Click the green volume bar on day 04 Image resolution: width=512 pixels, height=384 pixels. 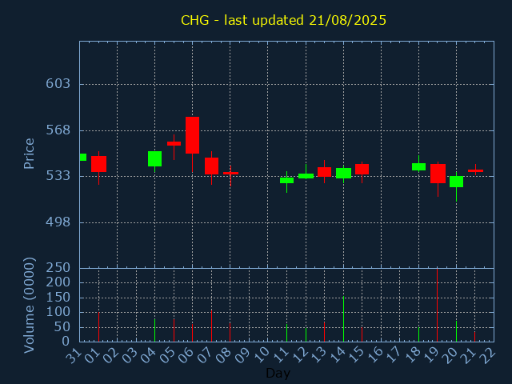(154, 330)
